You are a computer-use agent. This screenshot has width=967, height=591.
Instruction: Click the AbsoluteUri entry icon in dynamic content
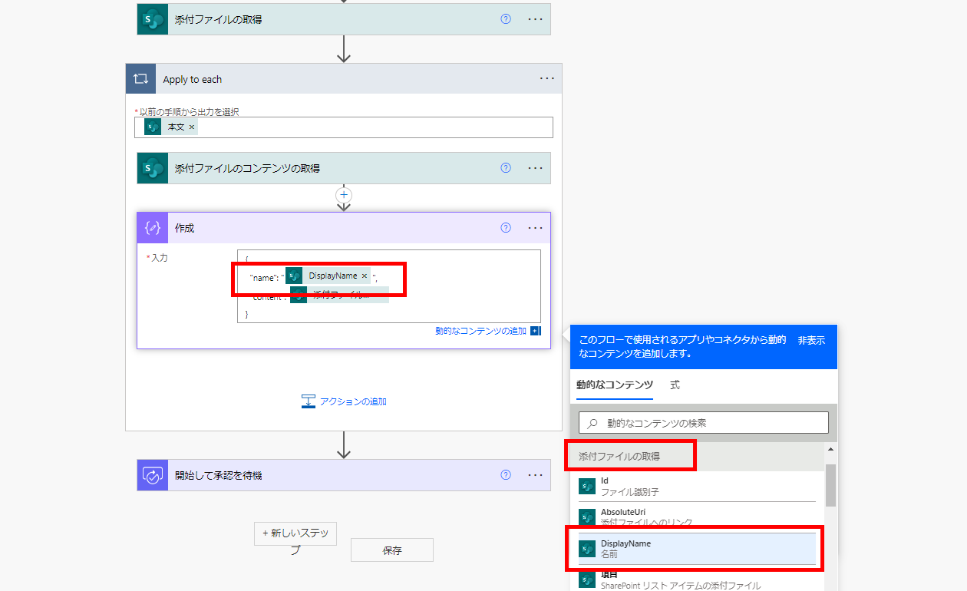point(587,516)
